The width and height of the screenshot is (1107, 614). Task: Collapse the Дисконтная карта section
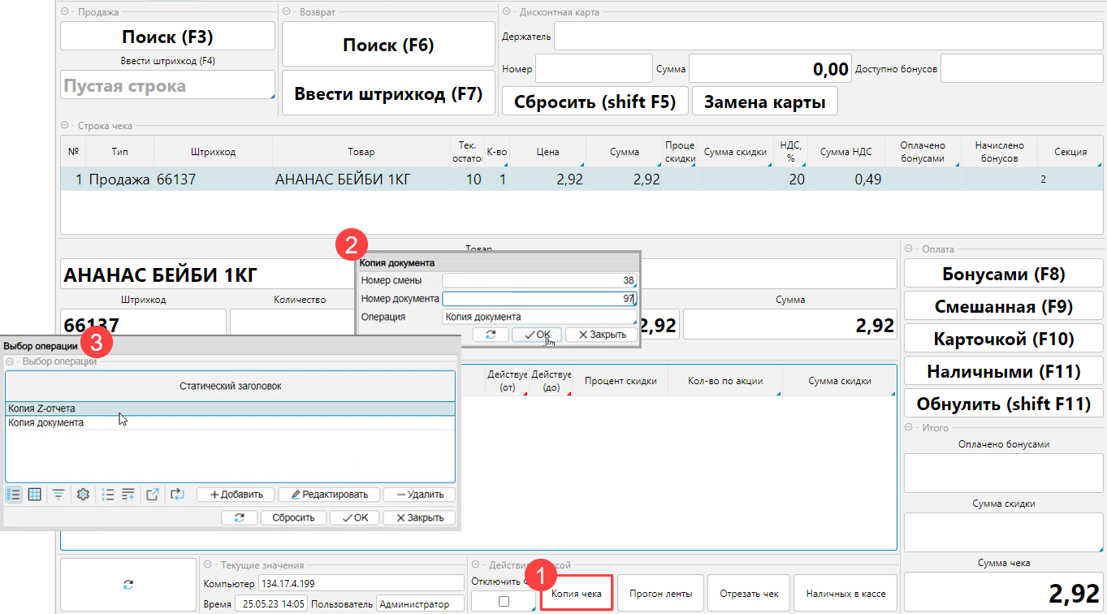click(x=507, y=12)
